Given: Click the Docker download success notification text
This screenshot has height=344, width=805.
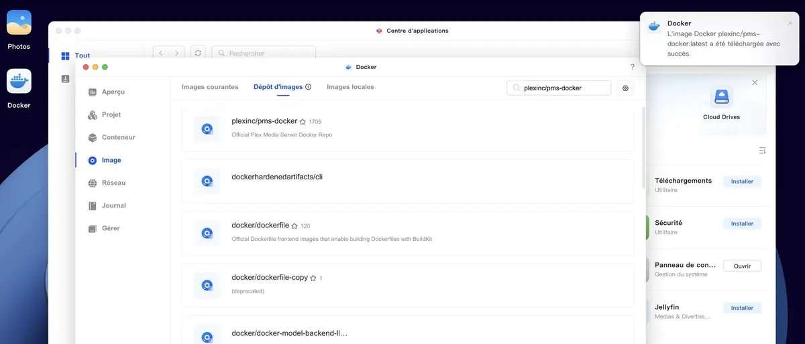Looking at the screenshot, I should pyautogui.click(x=724, y=43).
